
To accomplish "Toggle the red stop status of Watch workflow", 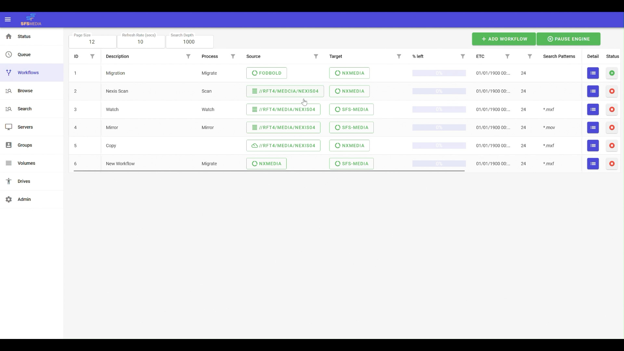I will tap(612, 110).
